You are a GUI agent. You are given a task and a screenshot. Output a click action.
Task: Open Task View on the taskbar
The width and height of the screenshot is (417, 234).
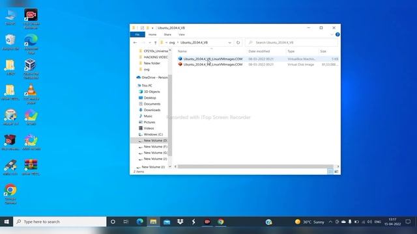click(126, 222)
